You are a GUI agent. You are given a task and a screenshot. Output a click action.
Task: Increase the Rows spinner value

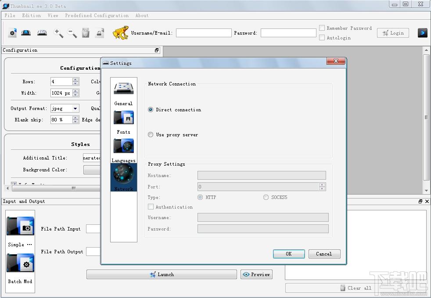75,80
